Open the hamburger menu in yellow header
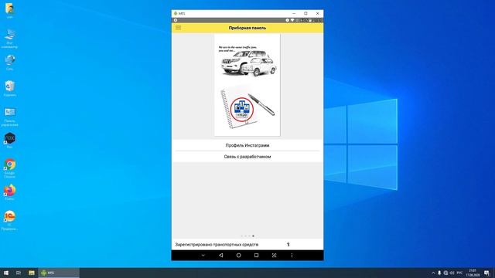 tap(179, 28)
